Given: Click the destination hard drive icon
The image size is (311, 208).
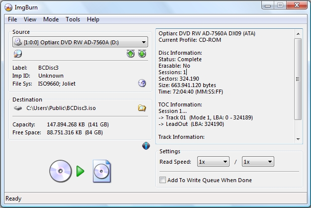Looking at the screenshot, I should tap(18, 108).
